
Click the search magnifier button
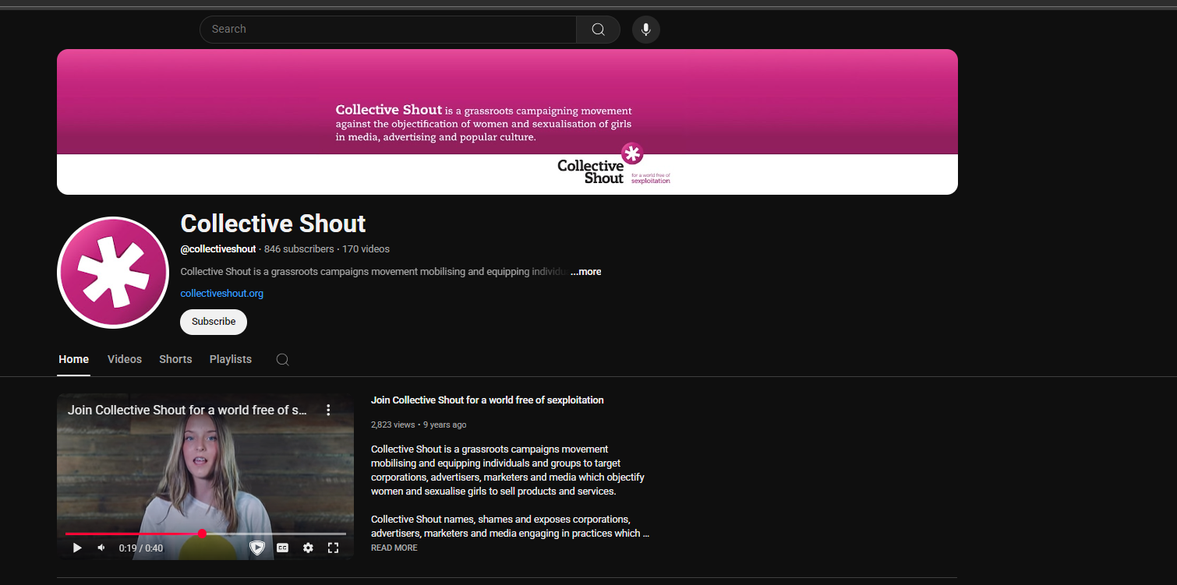(x=598, y=30)
